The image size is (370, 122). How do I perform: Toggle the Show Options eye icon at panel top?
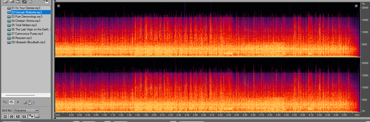[45, 1]
